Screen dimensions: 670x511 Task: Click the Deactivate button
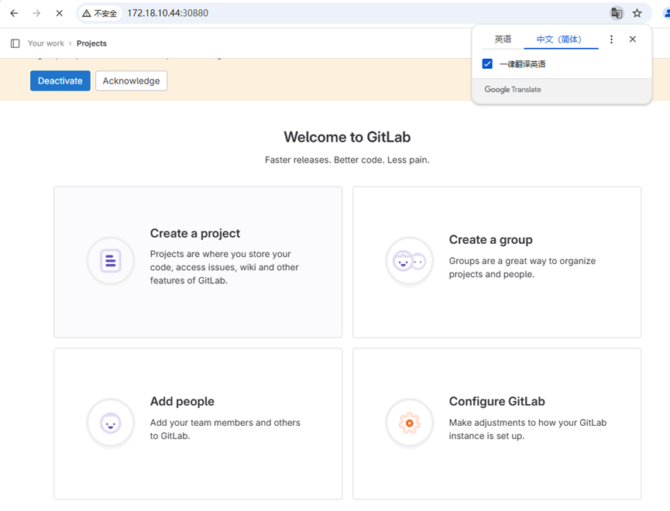[x=60, y=81]
